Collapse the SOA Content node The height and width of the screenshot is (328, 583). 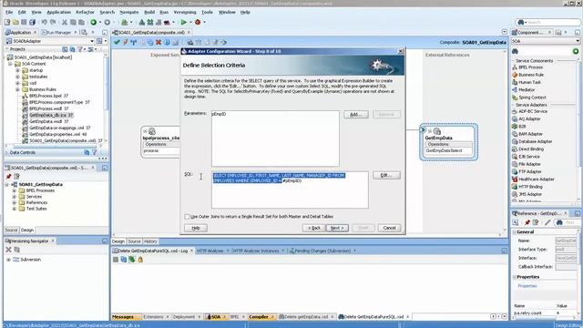point(10,64)
